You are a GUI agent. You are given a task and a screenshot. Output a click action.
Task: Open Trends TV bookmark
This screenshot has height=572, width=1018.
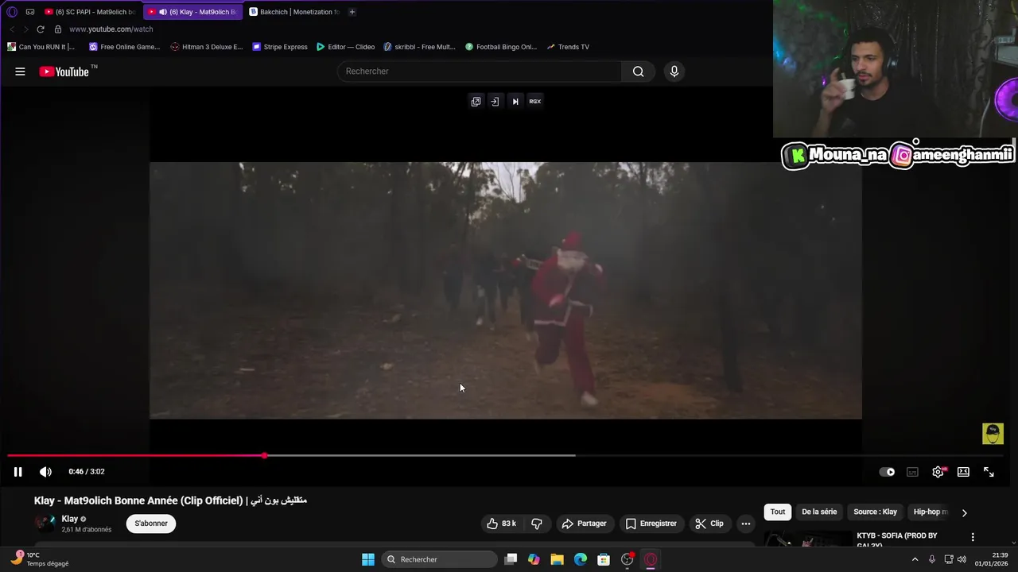568,47
